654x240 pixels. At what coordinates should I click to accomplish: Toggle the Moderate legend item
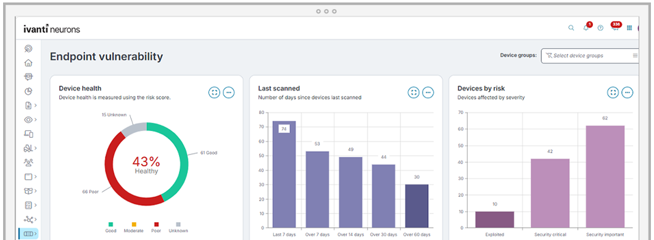pos(134,227)
